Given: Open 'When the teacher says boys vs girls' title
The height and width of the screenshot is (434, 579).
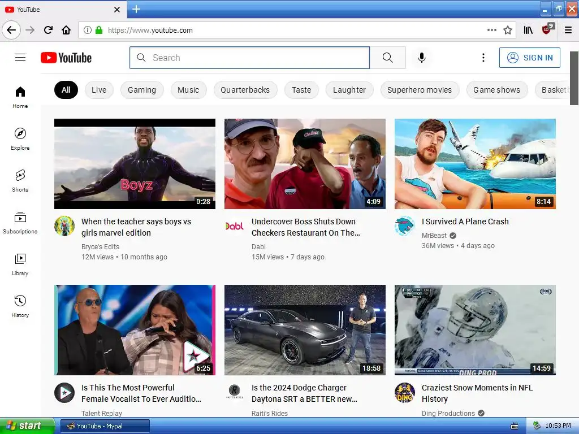Looking at the screenshot, I should click(x=136, y=227).
